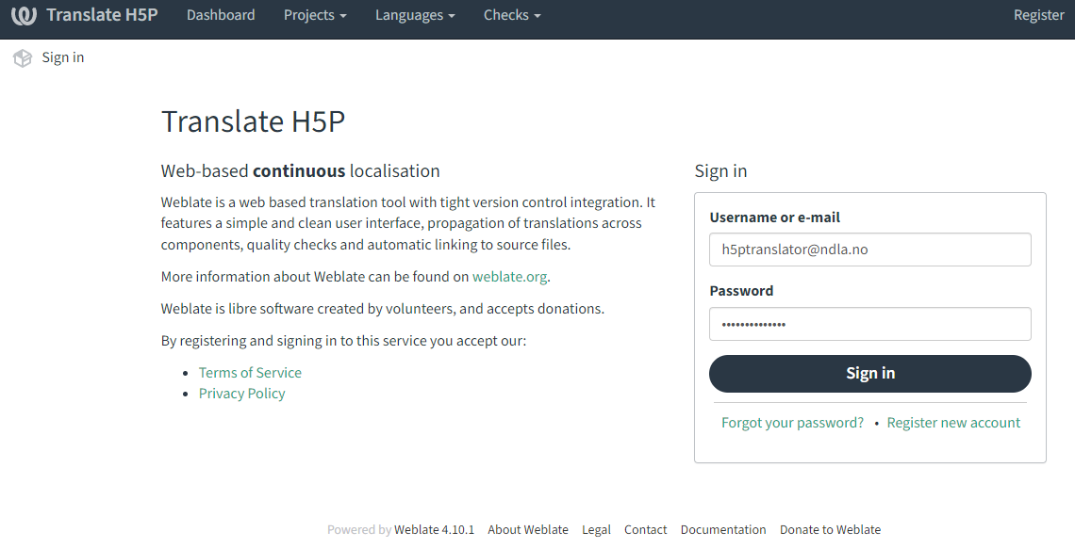The height and width of the screenshot is (548, 1075).
Task: Focus the Password input field
Action: coord(870,324)
